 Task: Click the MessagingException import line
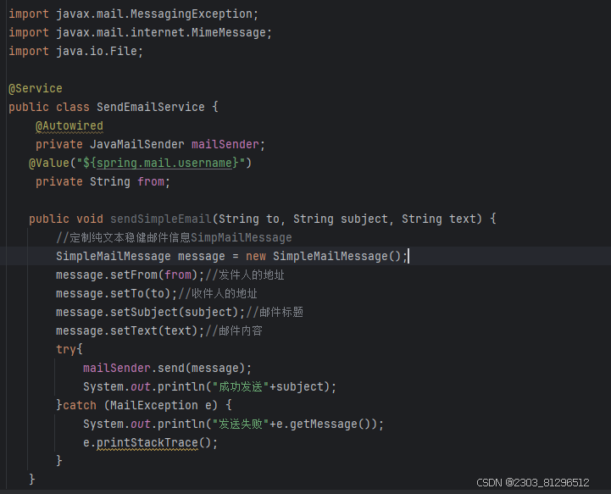pyautogui.click(x=133, y=14)
